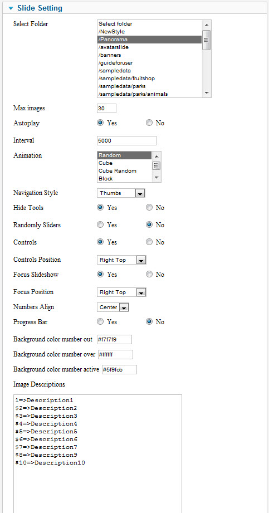Open the Controls Position dropdown
This screenshot has width=269, height=513.
(121, 260)
